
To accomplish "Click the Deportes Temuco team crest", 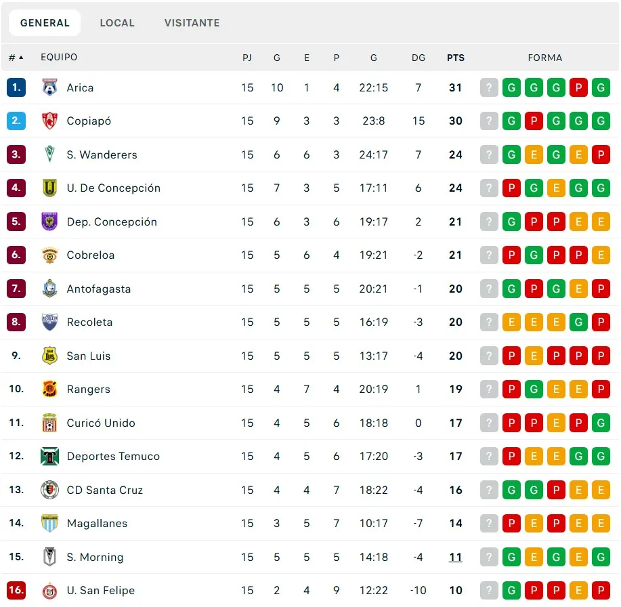I will pyautogui.click(x=49, y=457).
